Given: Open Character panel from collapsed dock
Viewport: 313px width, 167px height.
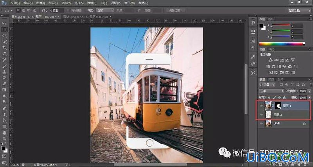Looking at the screenshot, I should [253, 41].
